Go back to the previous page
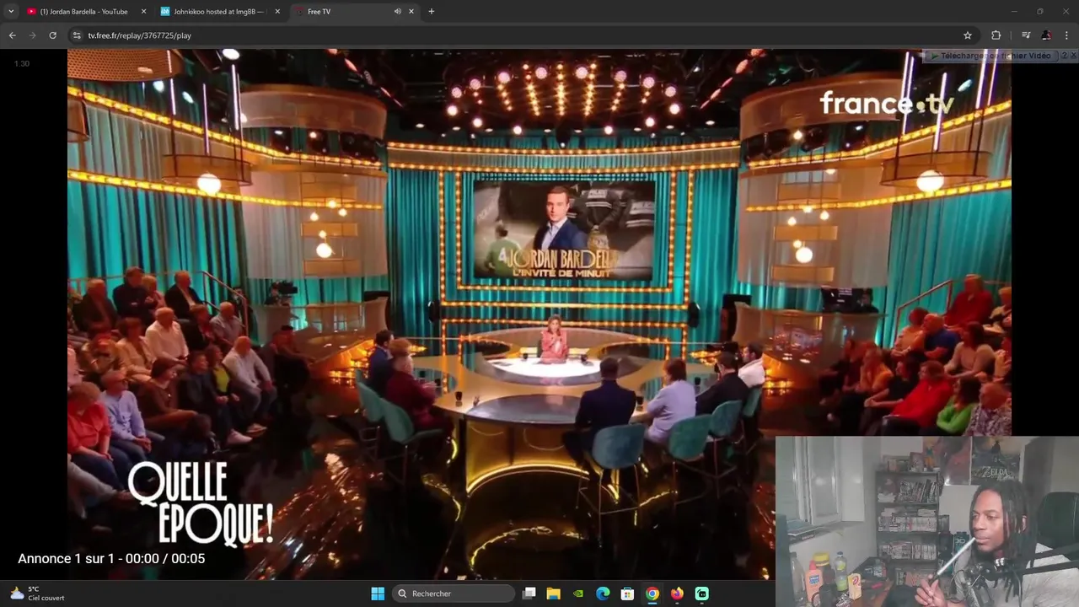1079x607 pixels. pyautogui.click(x=12, y=35)
